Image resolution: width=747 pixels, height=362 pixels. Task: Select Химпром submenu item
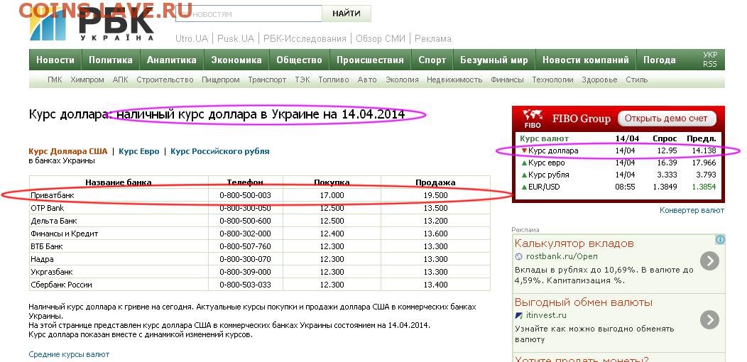pyautogui.click(x=87, y=80)
